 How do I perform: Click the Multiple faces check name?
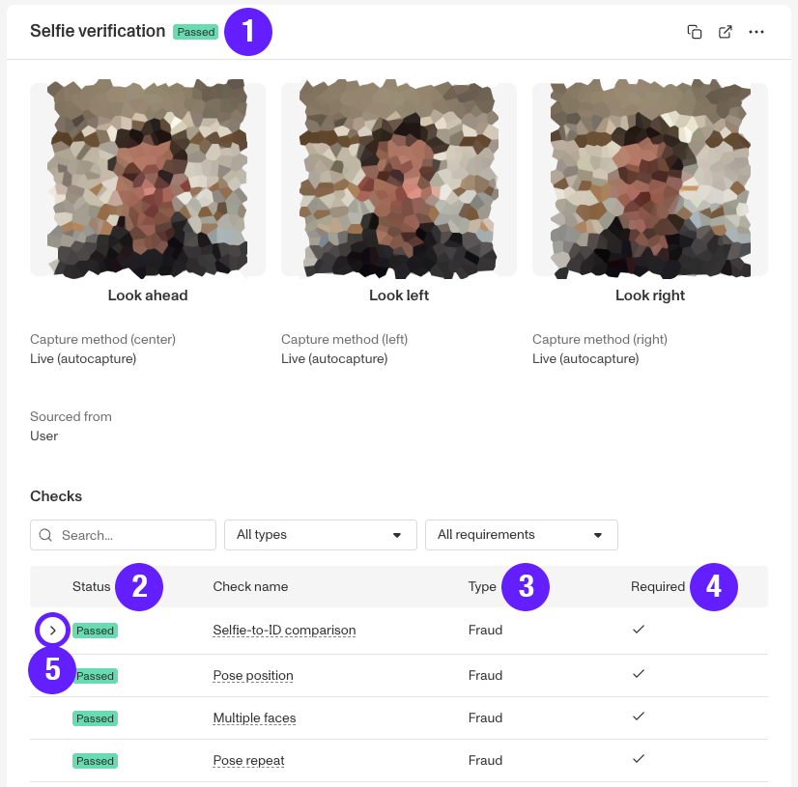tap(254, 717)
